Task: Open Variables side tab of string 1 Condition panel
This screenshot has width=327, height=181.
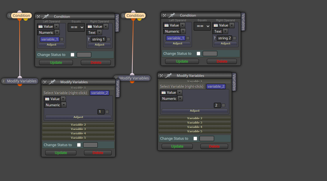Action: click(117, 23)
